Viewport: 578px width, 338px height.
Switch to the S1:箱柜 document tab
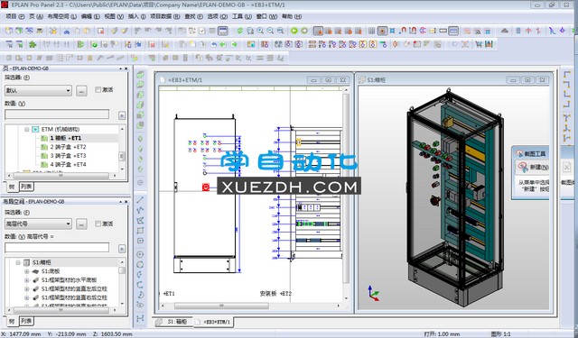pos(173,322)
